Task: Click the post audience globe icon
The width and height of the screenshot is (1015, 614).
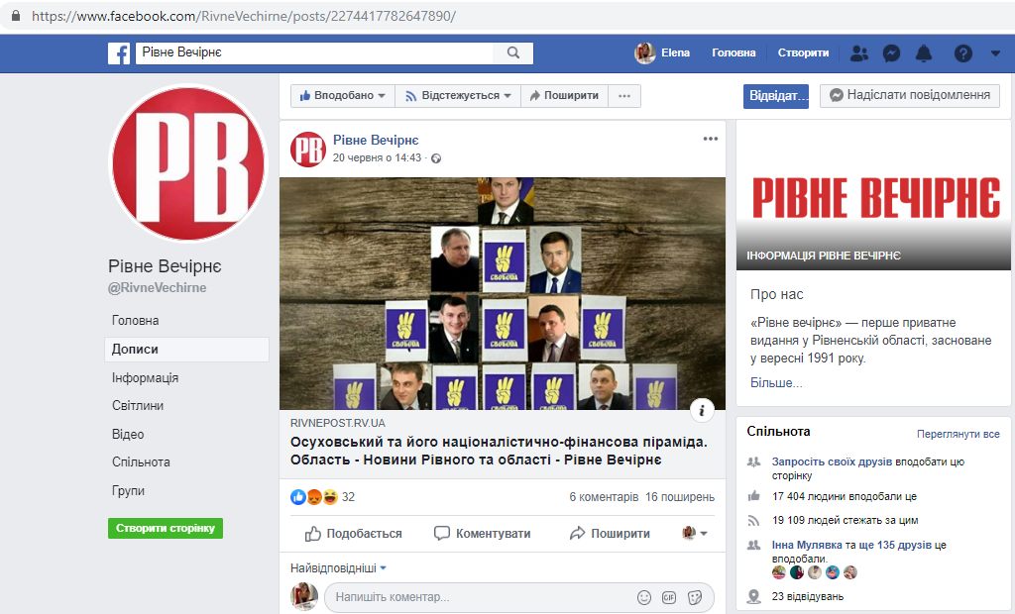Action: 436,158
